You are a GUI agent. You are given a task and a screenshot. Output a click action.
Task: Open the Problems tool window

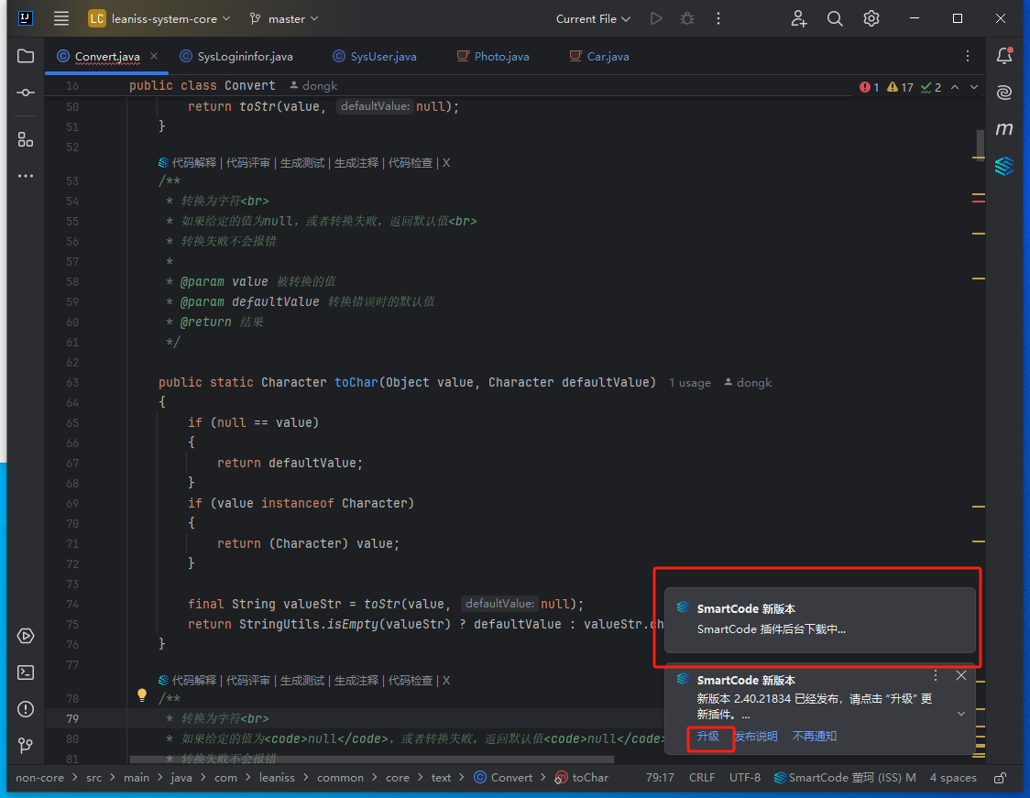[x=26, y=709]
